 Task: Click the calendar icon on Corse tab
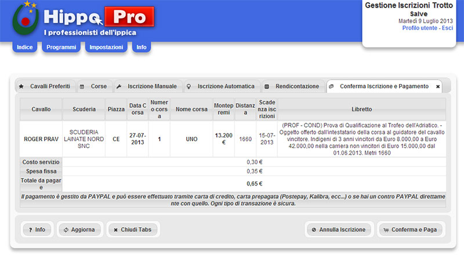82,86
